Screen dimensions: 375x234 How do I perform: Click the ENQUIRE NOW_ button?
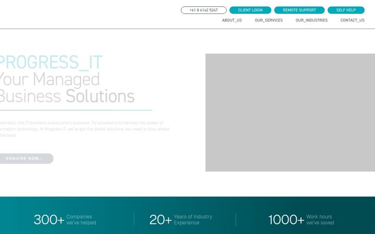tap(27, 159)
